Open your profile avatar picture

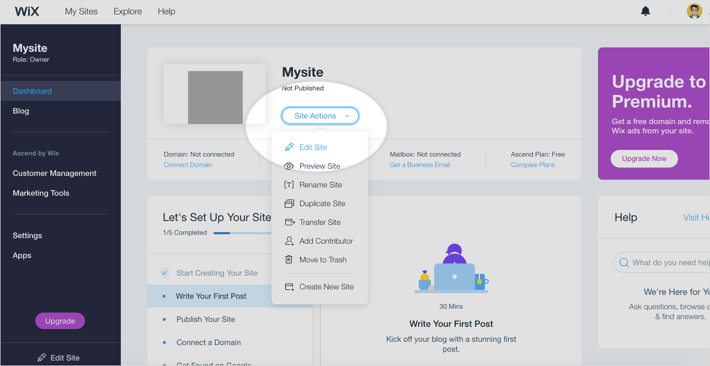[694, 10]
